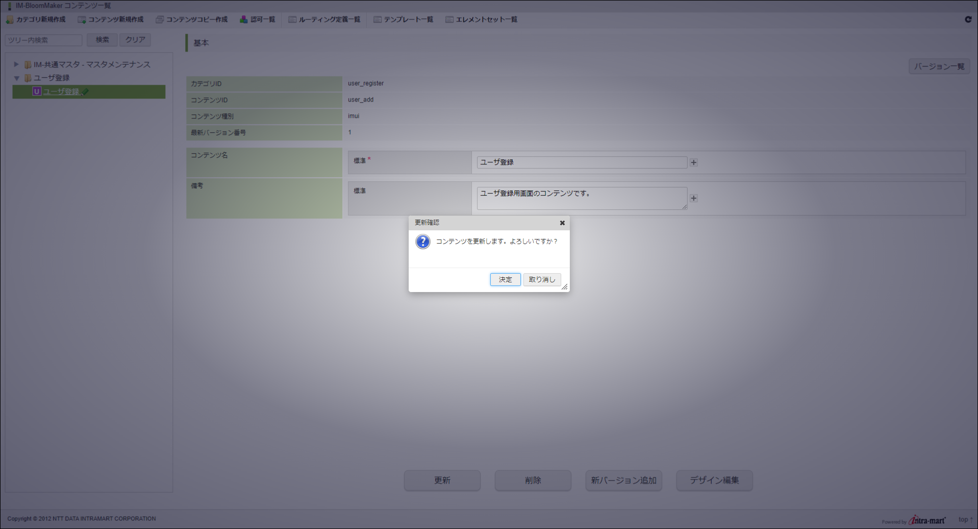Click the folder icon of ユーザ登録 category
978x529 pixels.
[x=28, y=78]
